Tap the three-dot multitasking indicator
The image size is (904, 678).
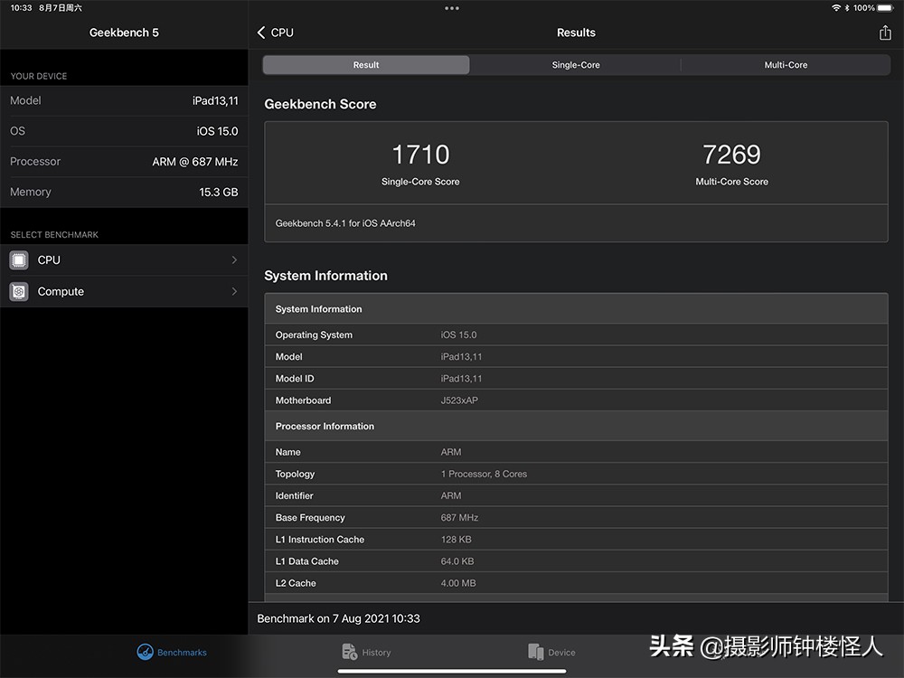click(452, 8)
